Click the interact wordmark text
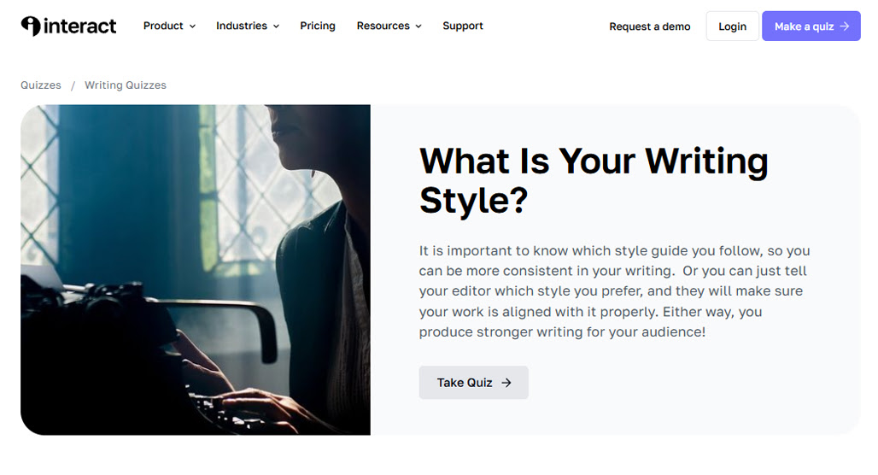878x475 pixels. click(x=80, y=26)
